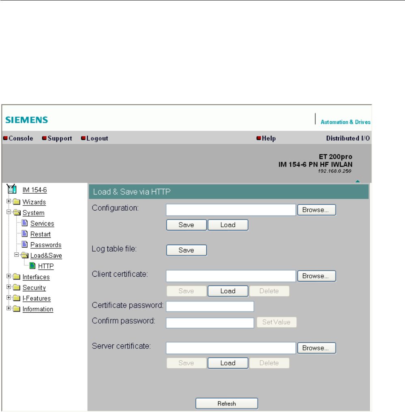Browse for a Server certificate

pyautogui.click(x=317, y=348)
